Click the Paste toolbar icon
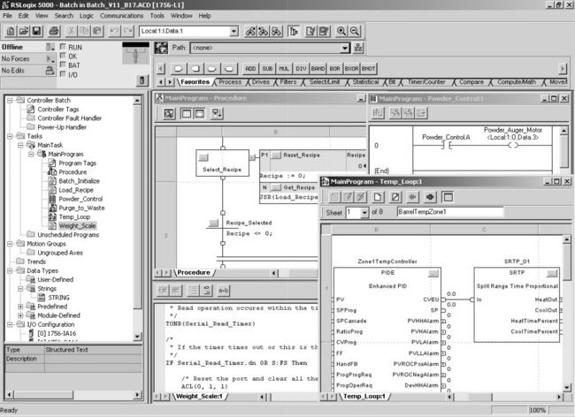This screenshot has width=575, height=417. pos(97,31)
